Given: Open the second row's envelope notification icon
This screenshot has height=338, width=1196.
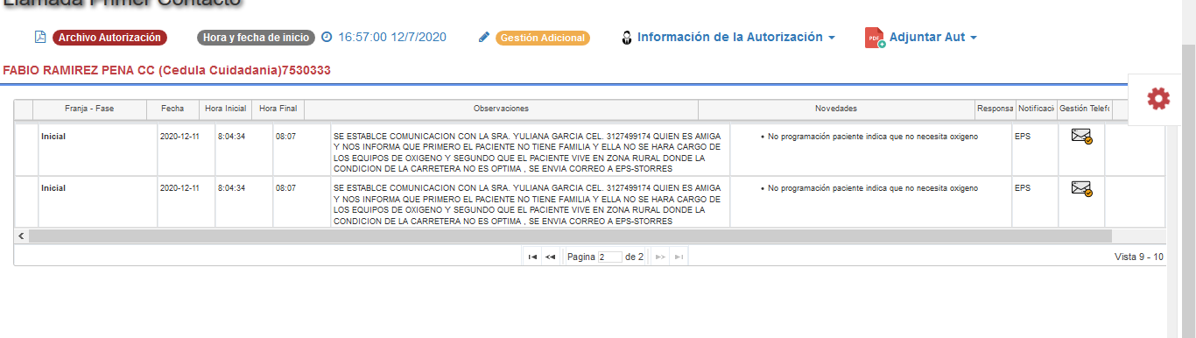Looking at the screenshot, I should pos(1081,188).
